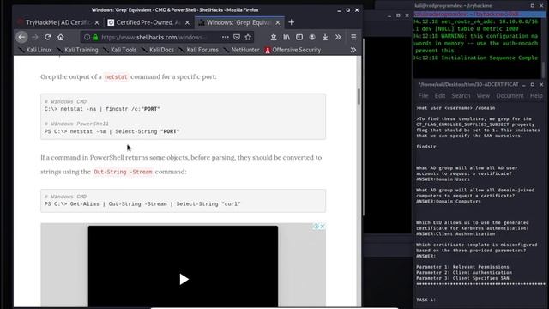This screenshot has width=549, height=309.
Task: Close the Windows Grep Equivalent tab
Action: point(278,22)
